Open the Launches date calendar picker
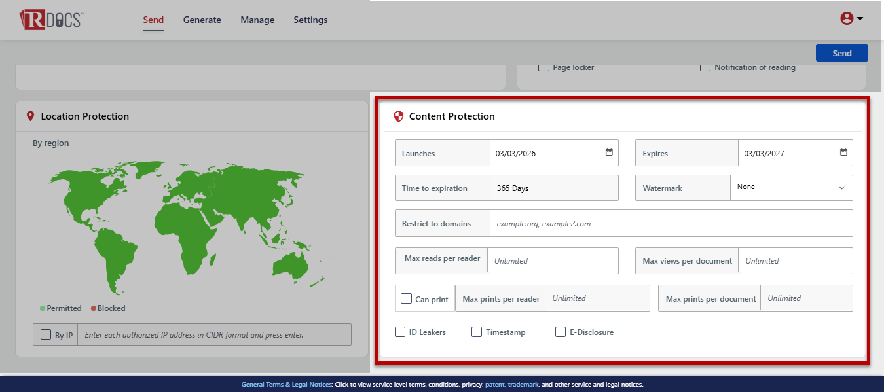 609,152
